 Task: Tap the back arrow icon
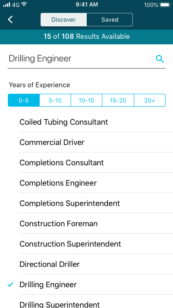coord(10,20)
